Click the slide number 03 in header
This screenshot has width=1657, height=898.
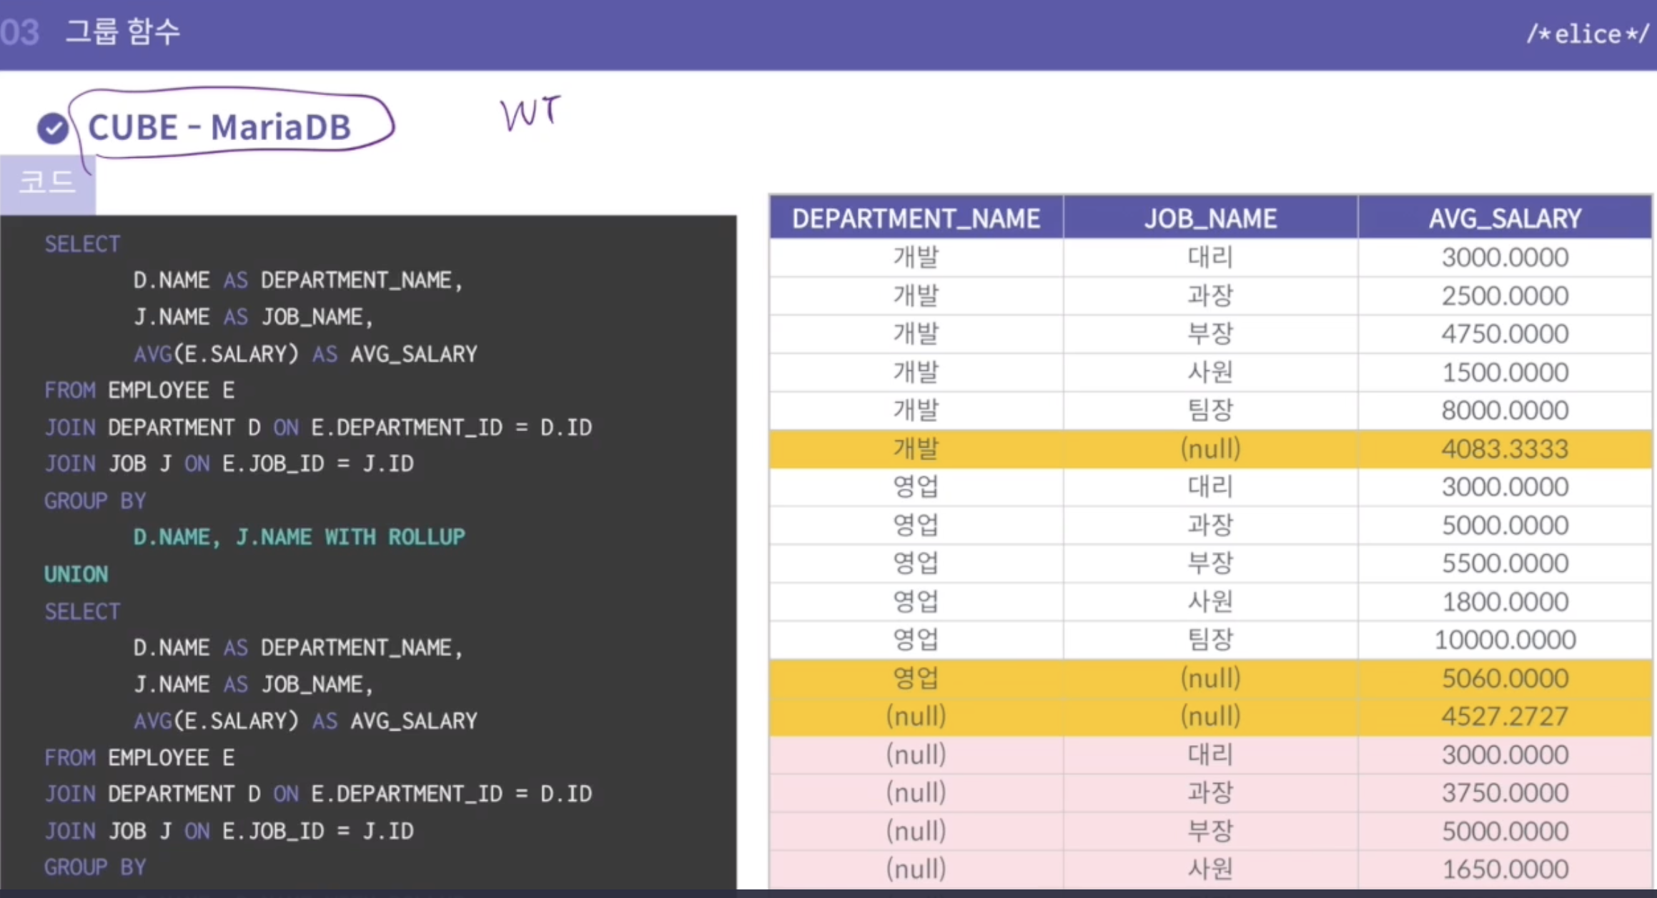(x=19, y=32)
